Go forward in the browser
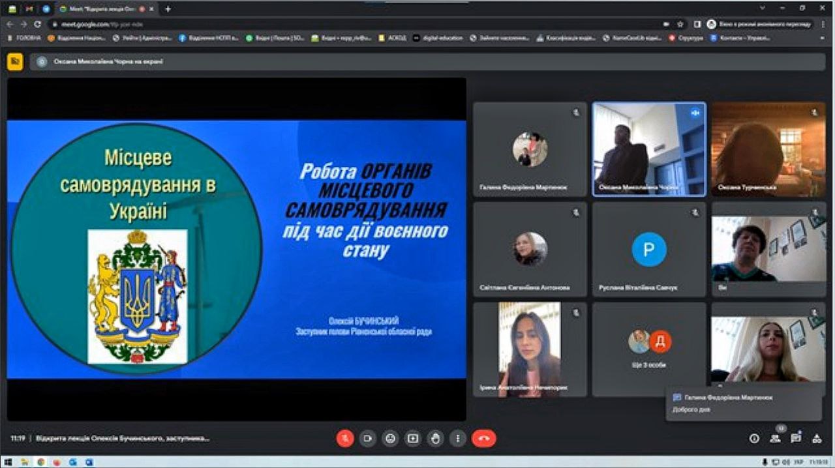 pos(23,23)
